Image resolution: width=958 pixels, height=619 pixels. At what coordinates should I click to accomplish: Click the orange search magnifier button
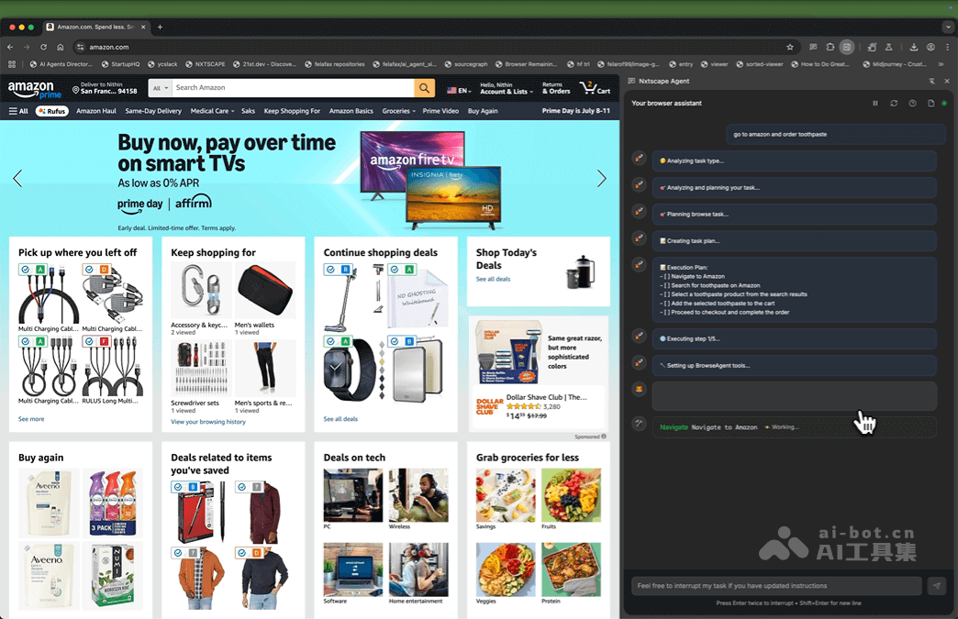423,89
